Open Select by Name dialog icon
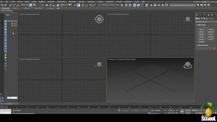This screenshot has width=217, height=122. click(x=35, y=5)
